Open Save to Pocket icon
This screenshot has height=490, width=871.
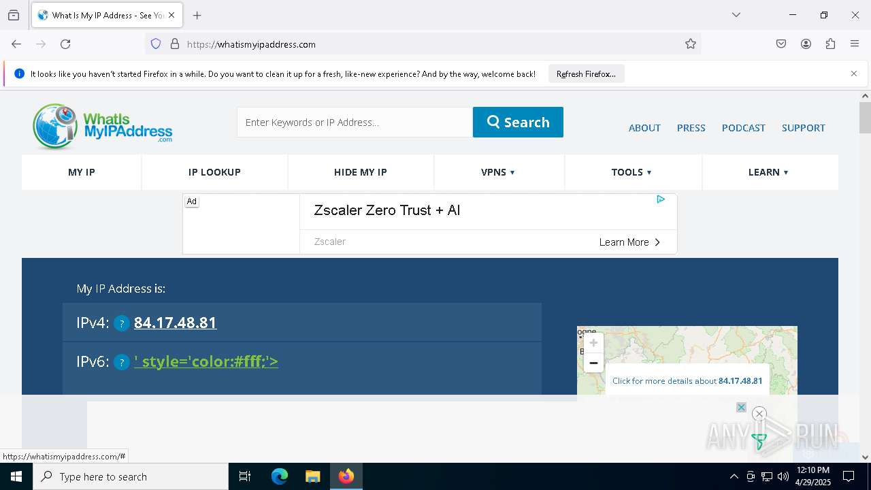click(x=781, y=44)
